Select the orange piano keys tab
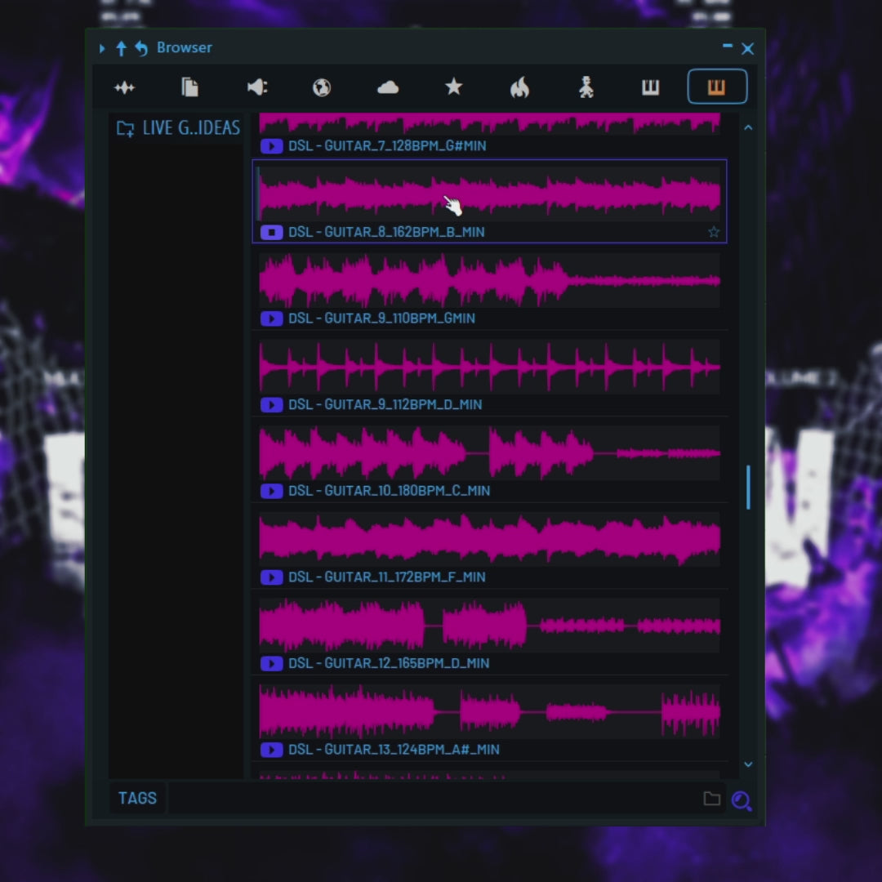 [717, 87]
